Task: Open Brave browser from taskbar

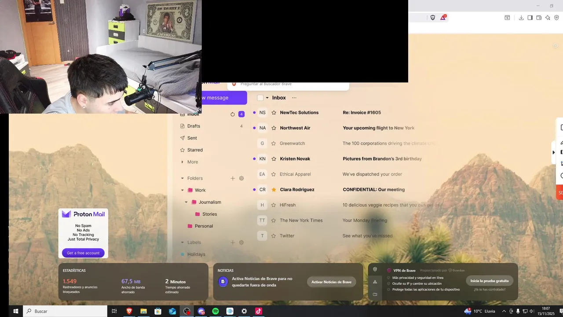Action: click(129, 311)
